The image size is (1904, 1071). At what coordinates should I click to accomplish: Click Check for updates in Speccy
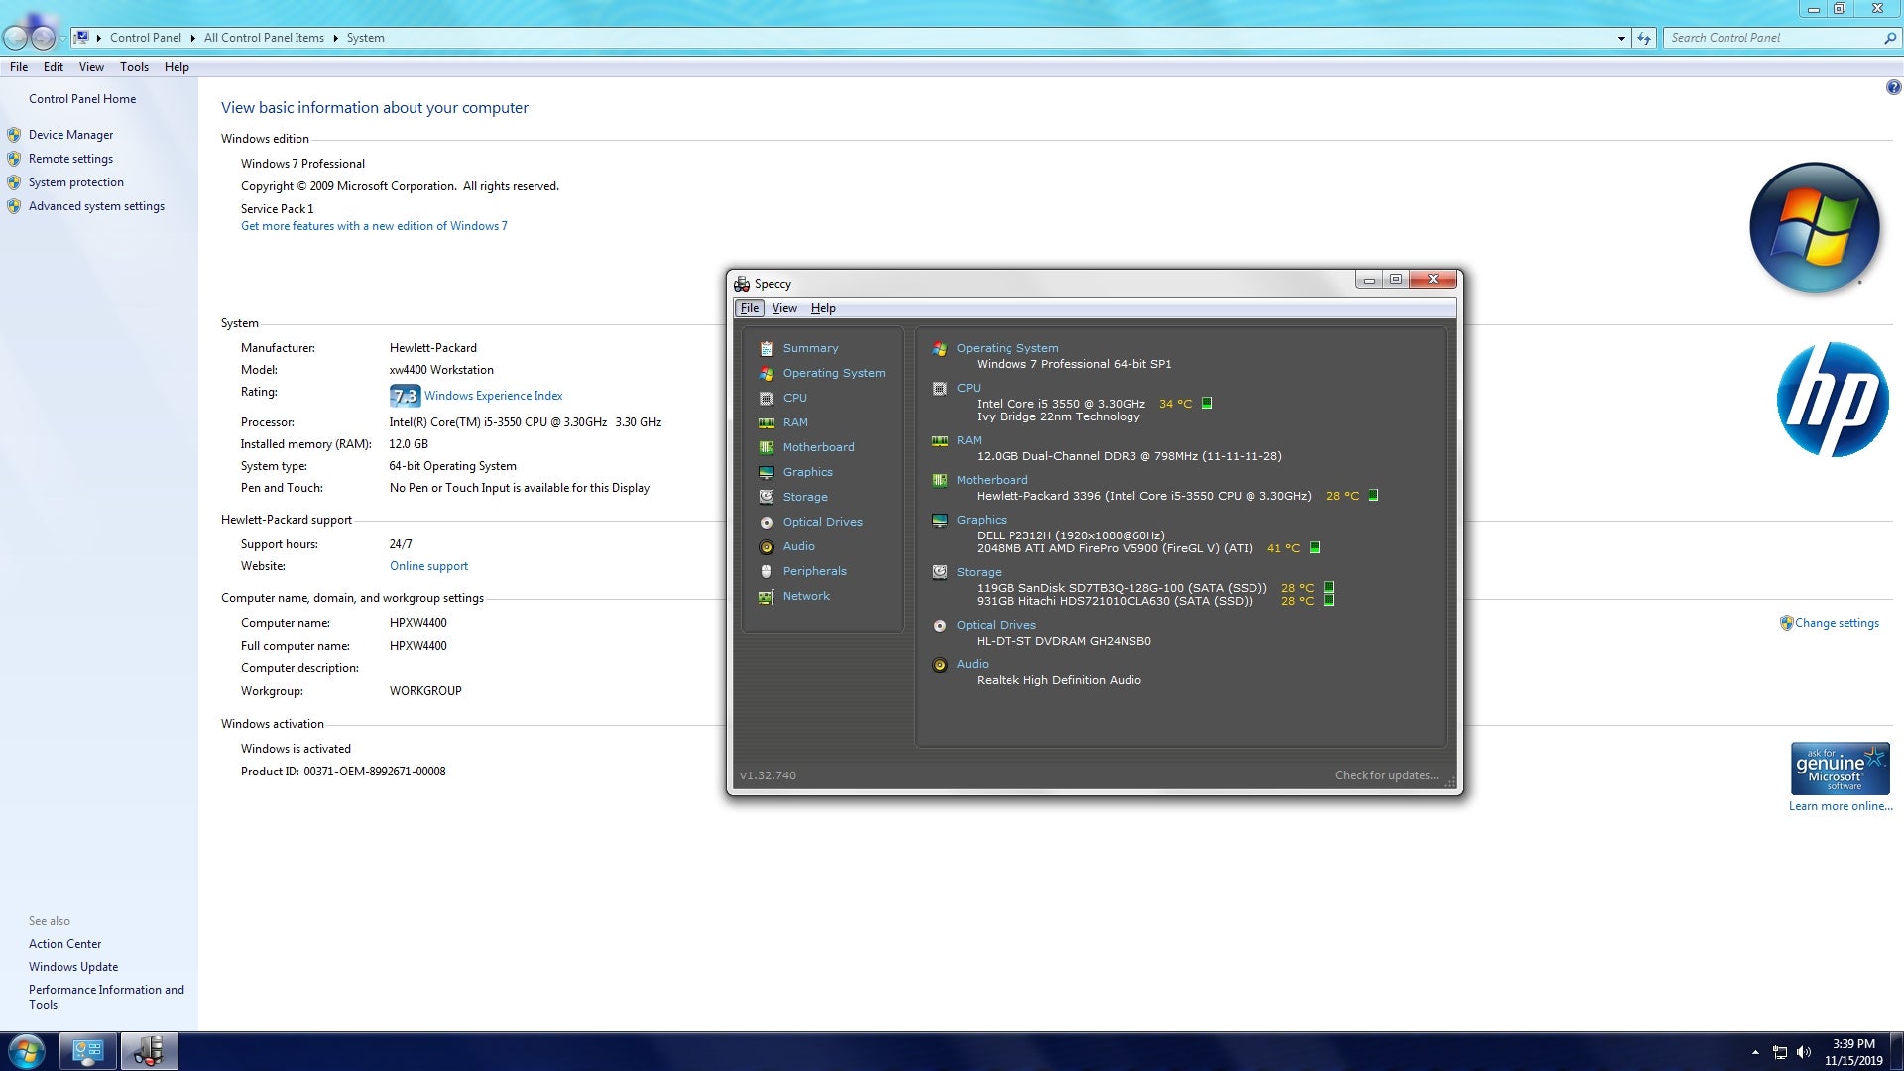point(1386,775)
